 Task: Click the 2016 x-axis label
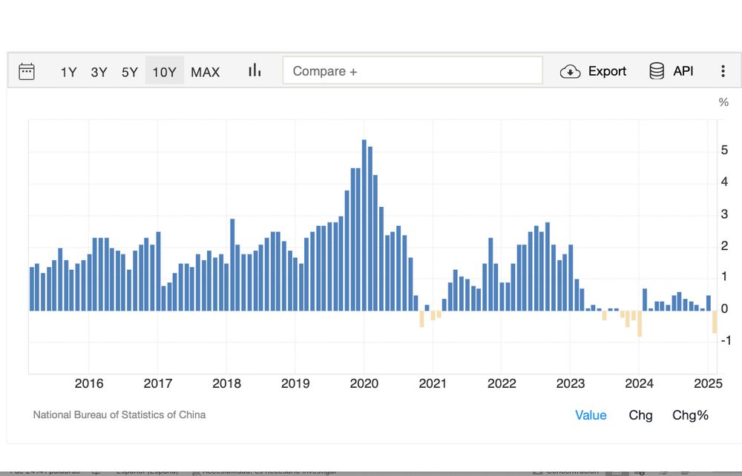coord(89,383)
